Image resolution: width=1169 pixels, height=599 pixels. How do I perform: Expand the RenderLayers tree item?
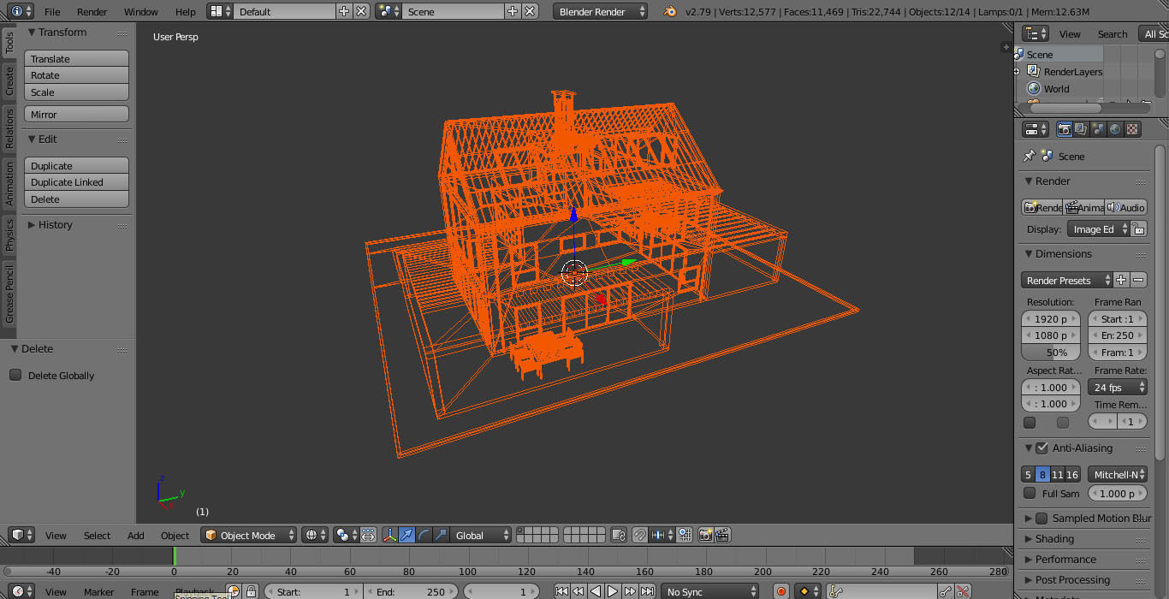tap(1018, 72)
